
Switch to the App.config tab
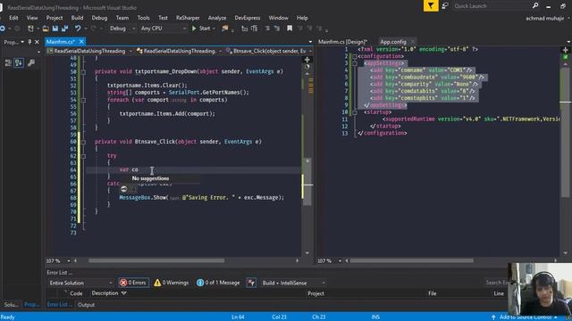pos(393,42)
